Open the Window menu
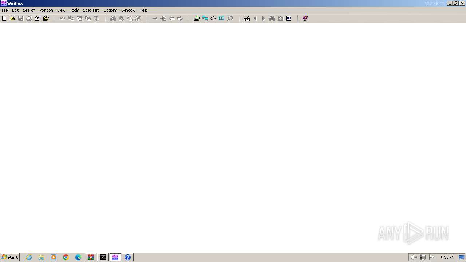This screenshot has height=262, width=466. [x=128, y=10]
